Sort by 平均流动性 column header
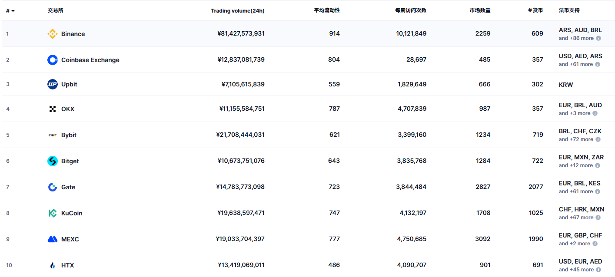 click(x=327, y=10)
